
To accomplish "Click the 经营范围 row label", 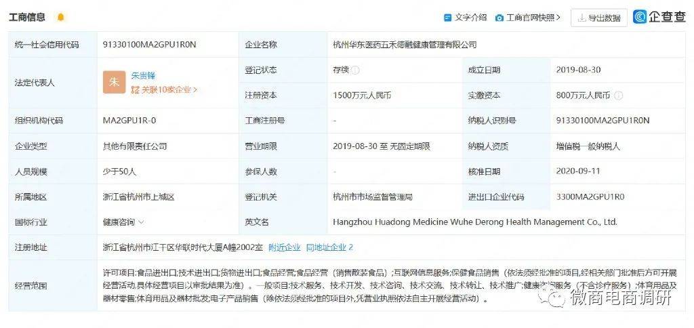I will (30, 285).
